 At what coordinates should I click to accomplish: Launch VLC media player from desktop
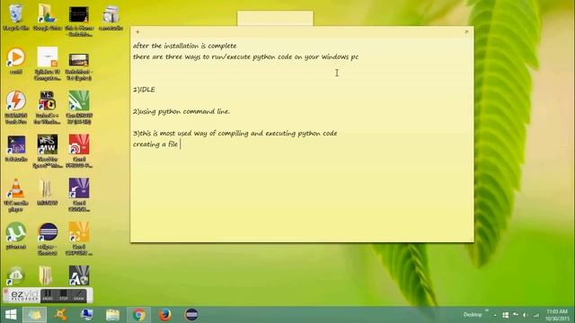point(16,195)
